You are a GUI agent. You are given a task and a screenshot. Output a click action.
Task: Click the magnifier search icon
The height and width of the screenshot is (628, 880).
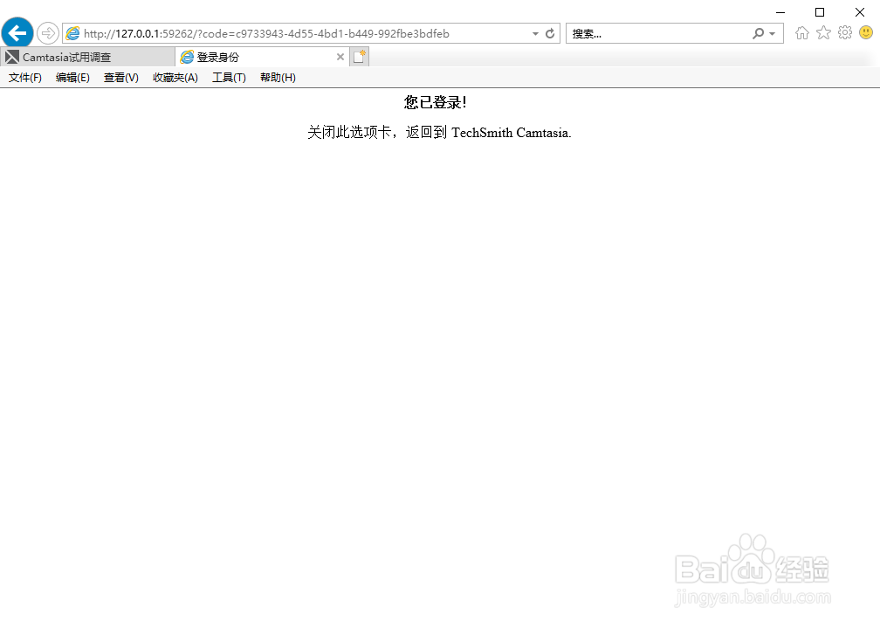coord(758,34)
